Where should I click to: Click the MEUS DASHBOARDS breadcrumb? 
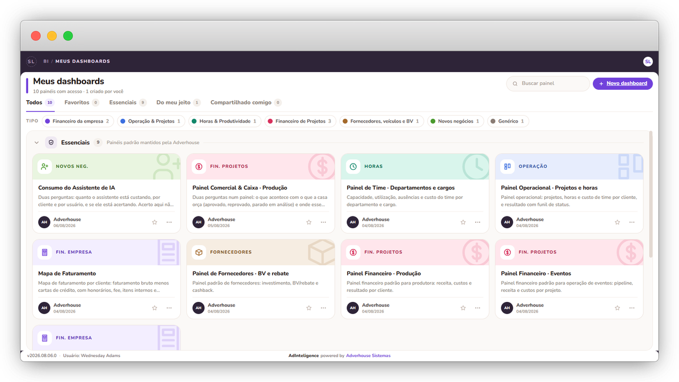click(83, 62)
